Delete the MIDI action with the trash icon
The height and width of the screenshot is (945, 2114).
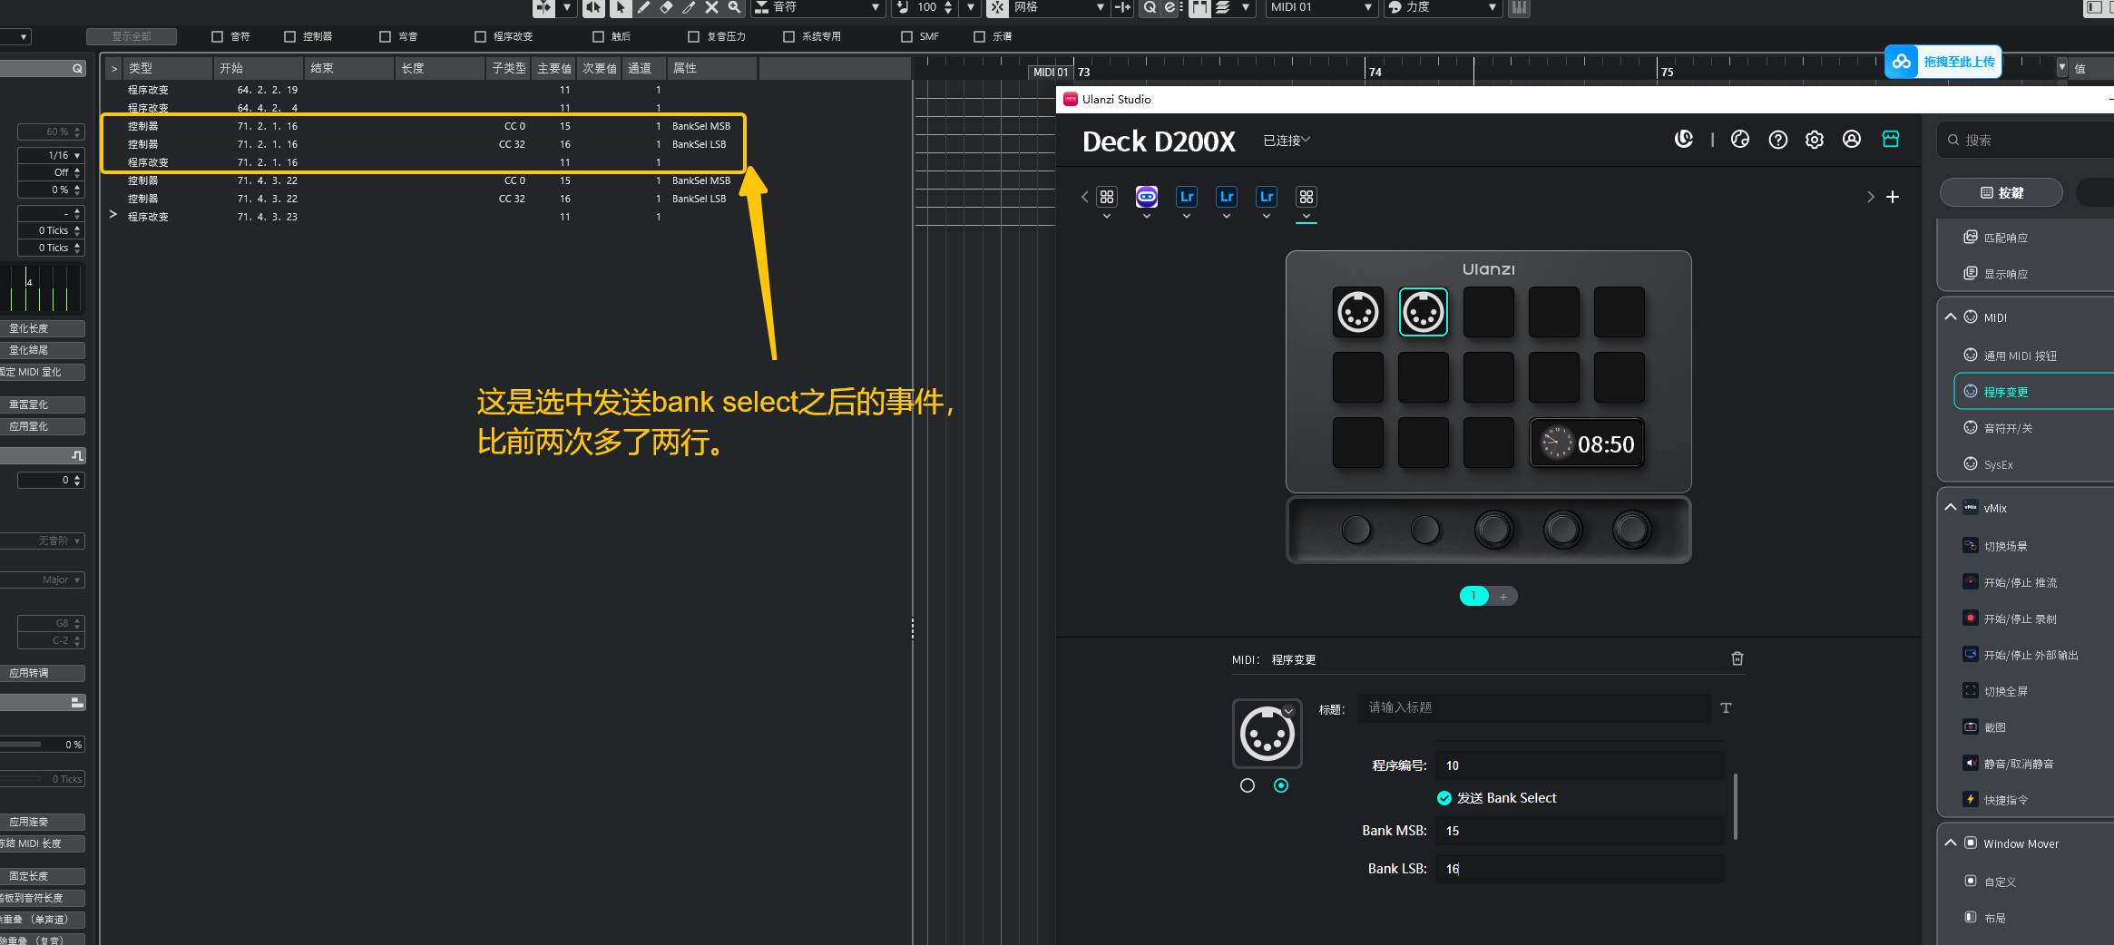point(1737,658)
